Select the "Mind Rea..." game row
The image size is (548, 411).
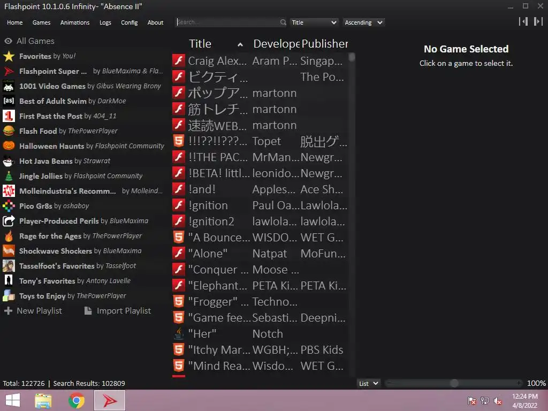click(x=260, y=366)
